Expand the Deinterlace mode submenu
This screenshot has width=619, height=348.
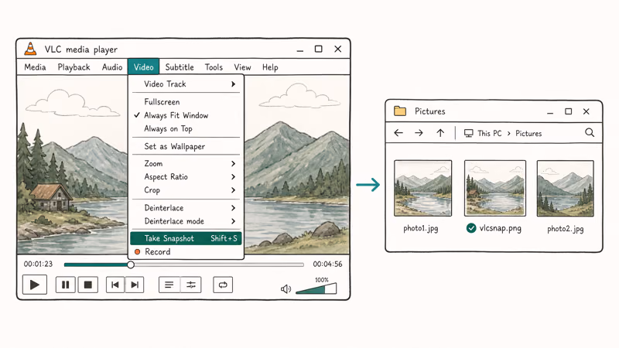[x=186, y=221]
